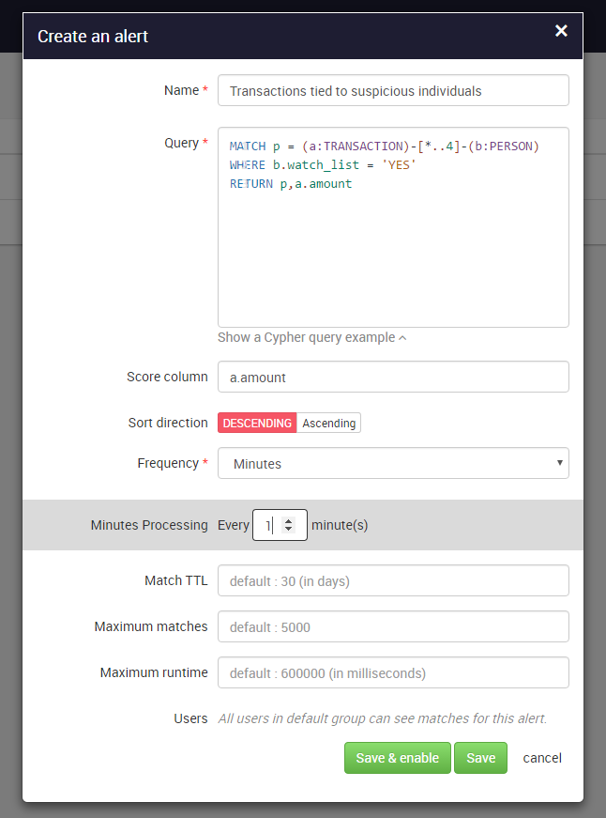Click the Maximum matches field
The image size is (606, 818).
pyautogui.click(x=393, y=626)
